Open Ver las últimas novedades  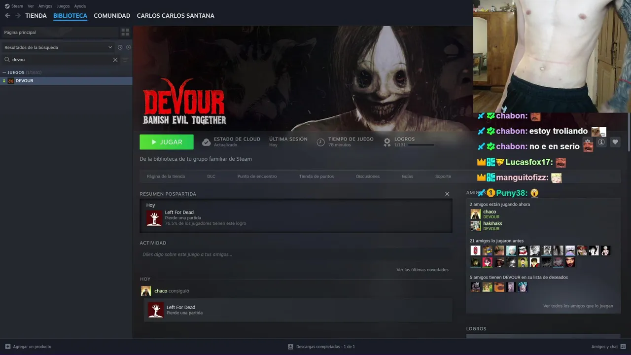point(422,270)
